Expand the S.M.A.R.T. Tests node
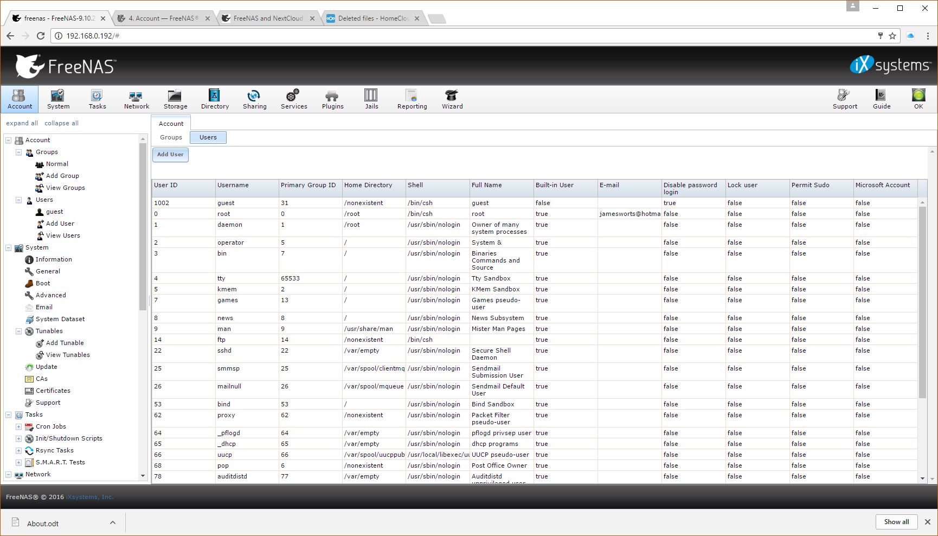This screenshot has width=938, height=536. [x=18, y=462]
